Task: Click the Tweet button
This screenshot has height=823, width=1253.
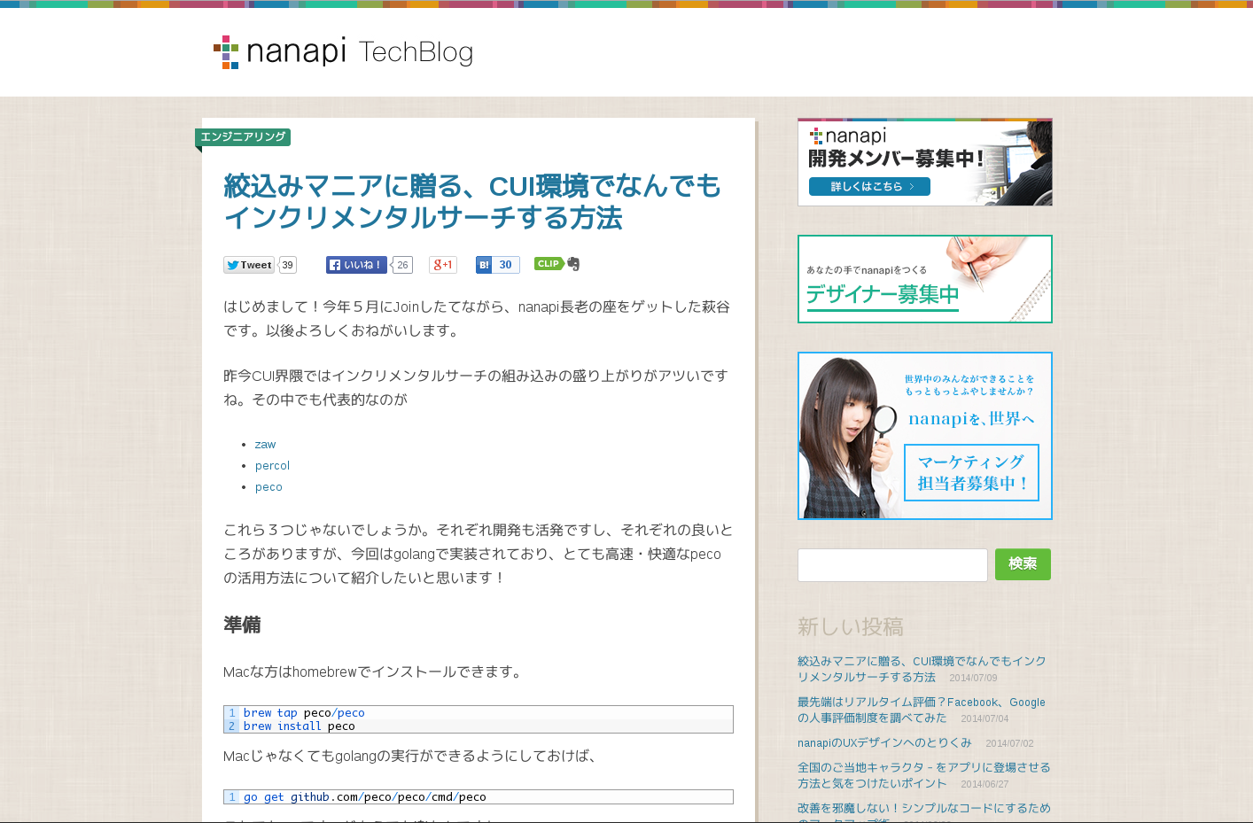Action: pyautogui.click(x=249, y=265)
